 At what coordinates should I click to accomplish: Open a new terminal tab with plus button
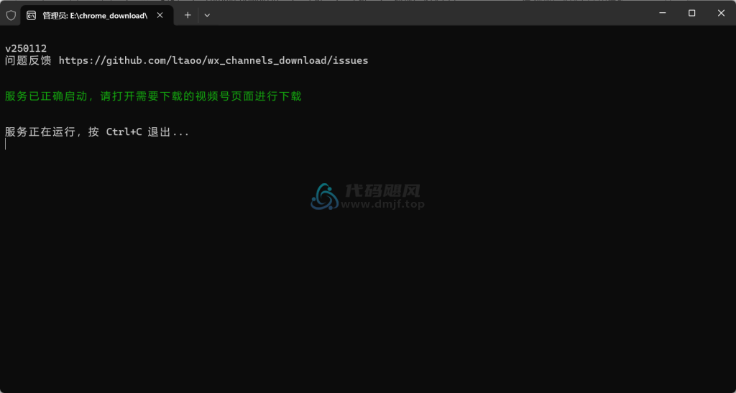[x=188, y=16]
